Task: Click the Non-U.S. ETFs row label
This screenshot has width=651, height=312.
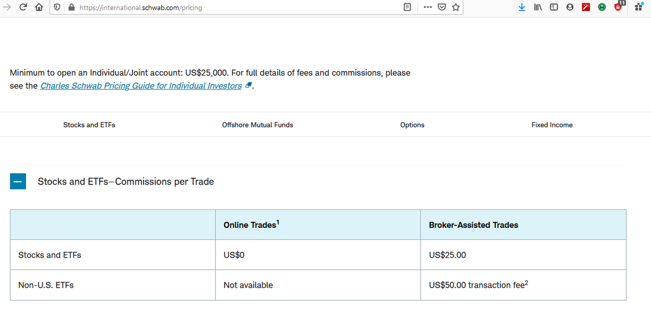Action: pos(46,285)
